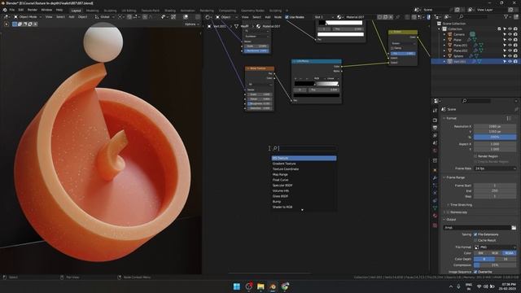Open the Modifiers properties tab icon
Image resolution: width=521 pixels, height=293 pixels.
click(435, 178)
